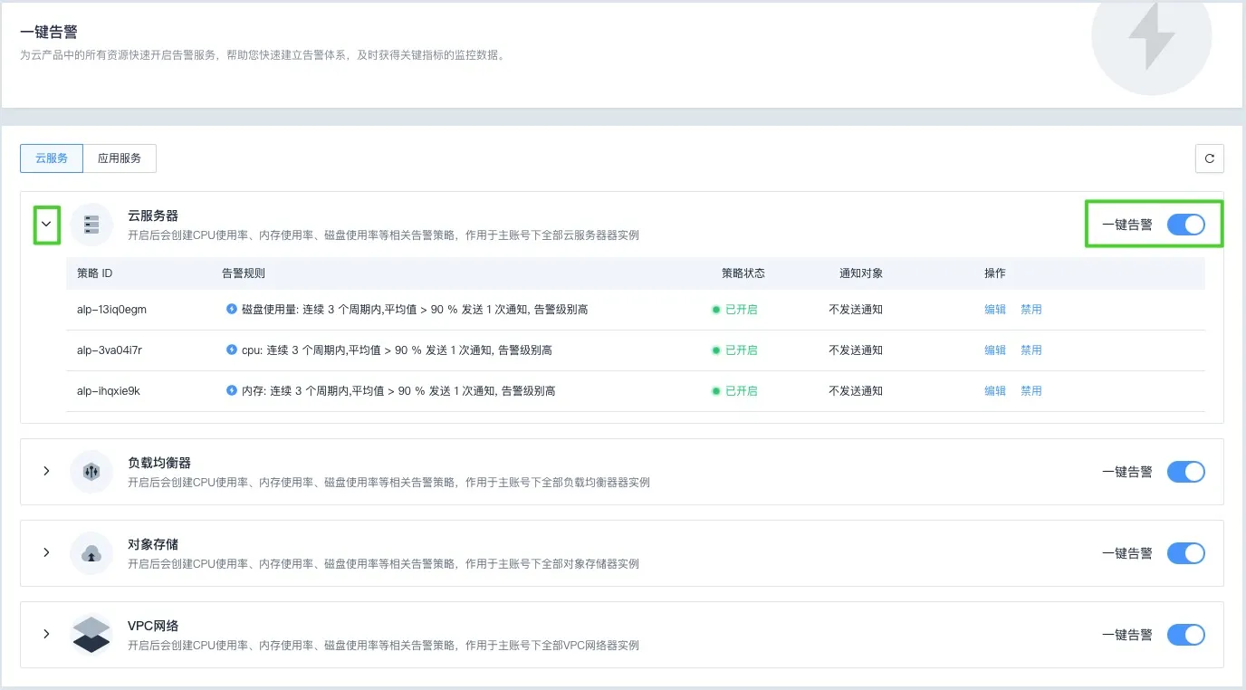Click 禁用 for policy alp-ihqxie9k

point(1031,391)
